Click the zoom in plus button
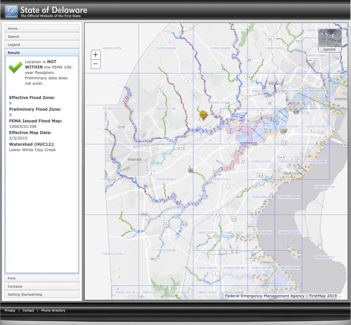This screenshot has width=351, height=325. tap(96, 55)
